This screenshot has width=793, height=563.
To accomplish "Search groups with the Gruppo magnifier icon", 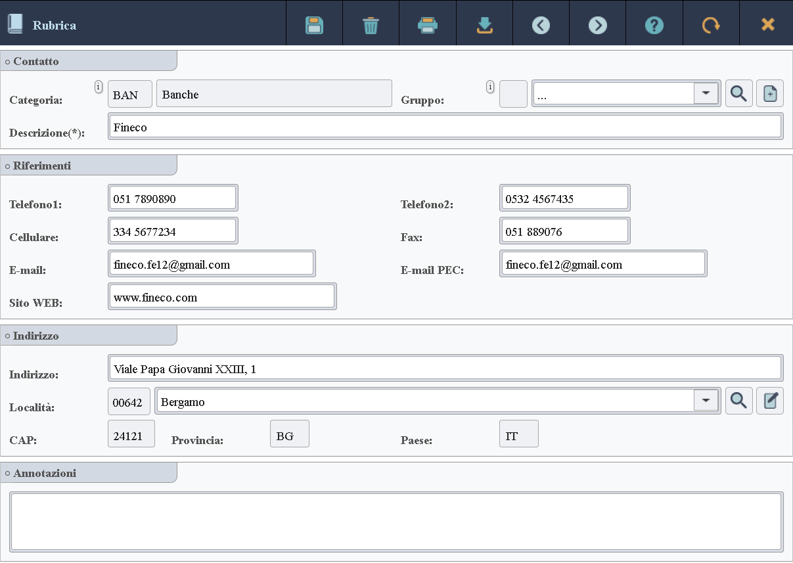I will 739,94.
